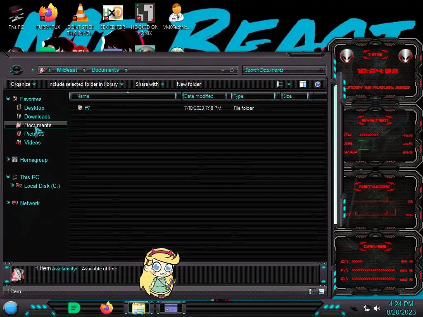Open the This PC desktop icon
Image resolution: width=423 pixels, height=317 pixels.
(x=16, y=17)
